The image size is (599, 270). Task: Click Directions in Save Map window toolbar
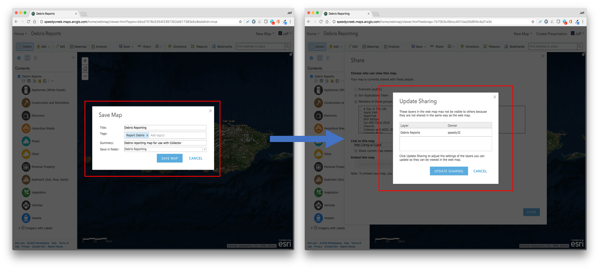click(x=177, y=47)
